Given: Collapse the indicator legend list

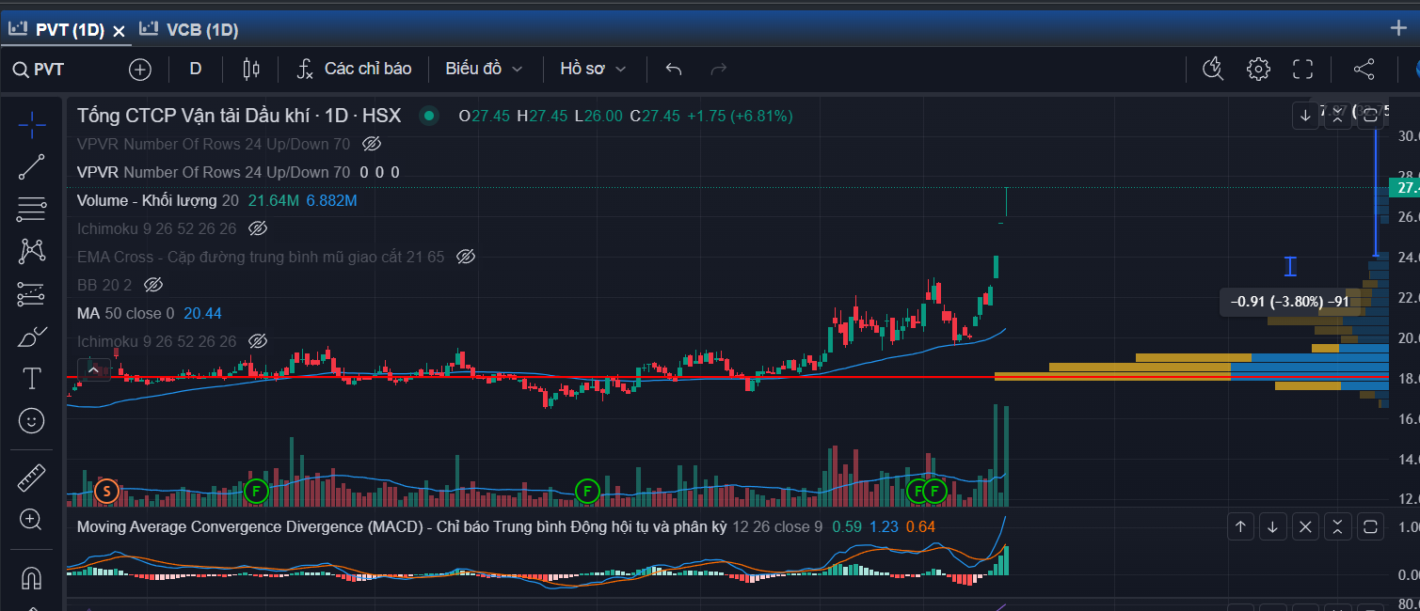Looking at the screenshot, I should click(92, 370).
